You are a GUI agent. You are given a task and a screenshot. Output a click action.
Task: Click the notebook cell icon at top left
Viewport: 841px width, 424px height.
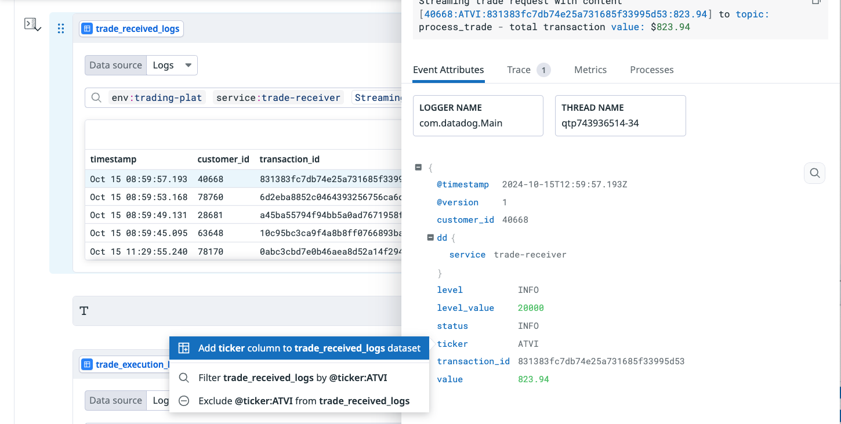[x=32, y=24]
